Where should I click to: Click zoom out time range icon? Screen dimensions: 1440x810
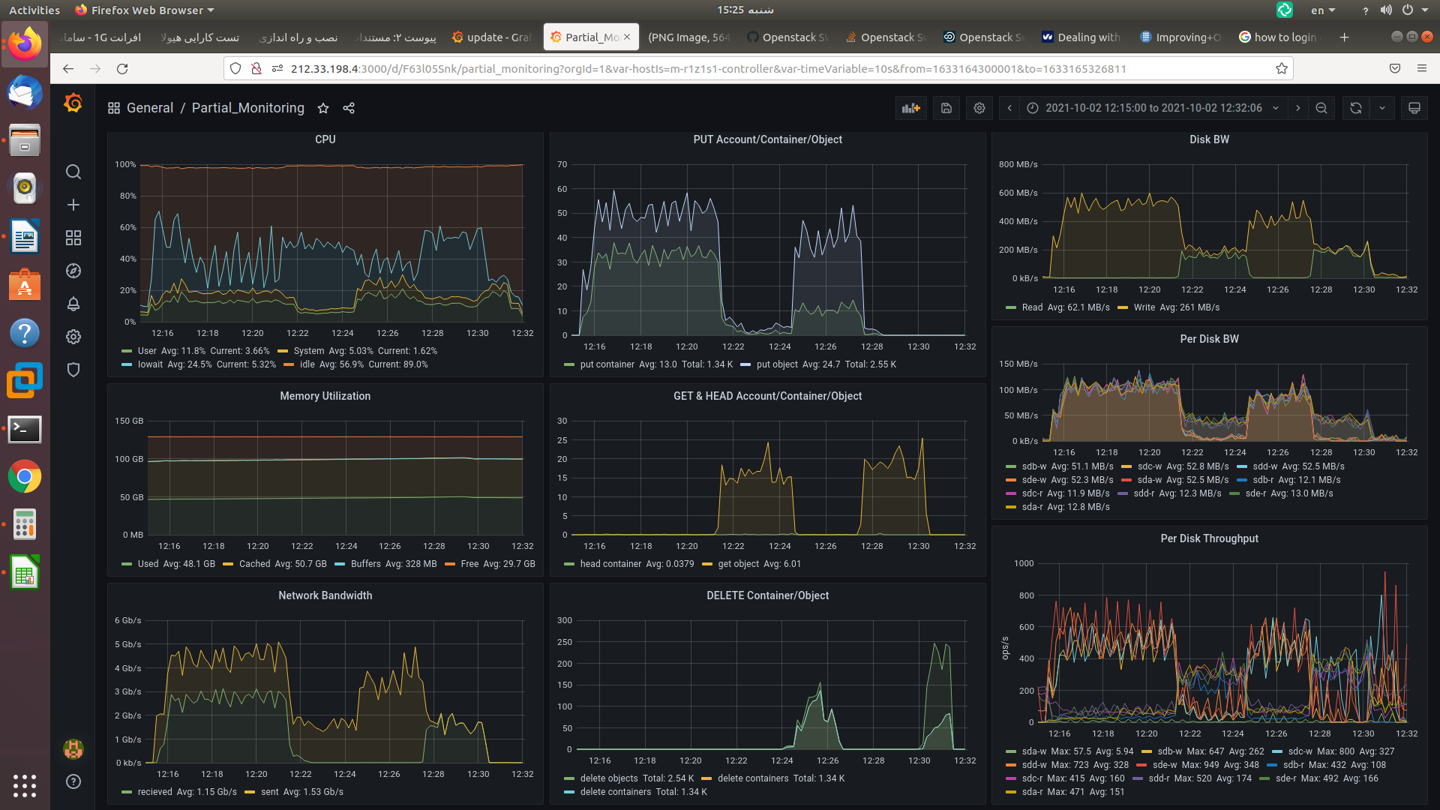(x=1321, y=108)
